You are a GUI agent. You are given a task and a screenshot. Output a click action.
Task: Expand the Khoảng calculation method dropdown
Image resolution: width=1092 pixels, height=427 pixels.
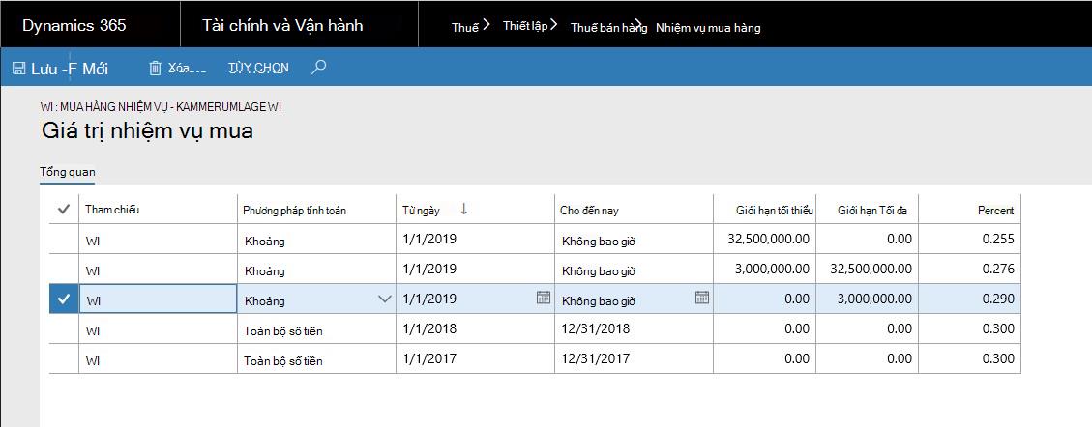click(x=384, y=299)
